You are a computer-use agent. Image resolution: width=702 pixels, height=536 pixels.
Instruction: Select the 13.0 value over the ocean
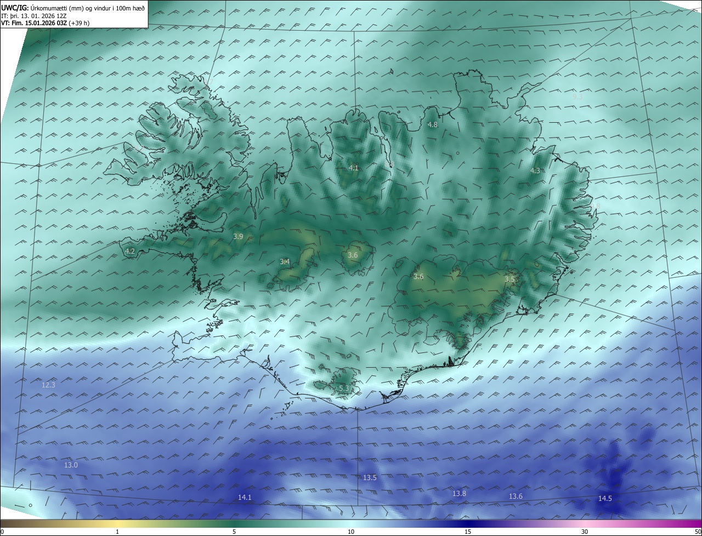(71, 465)
